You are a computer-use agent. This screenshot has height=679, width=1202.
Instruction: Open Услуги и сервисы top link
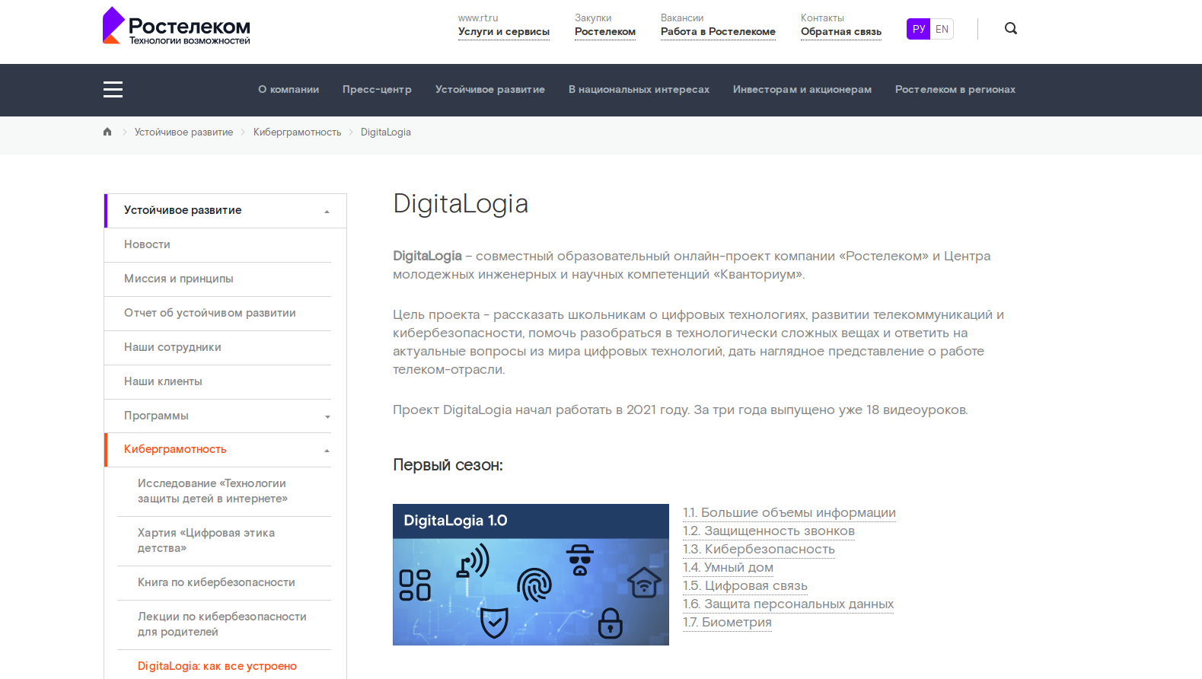click(503, 32)
